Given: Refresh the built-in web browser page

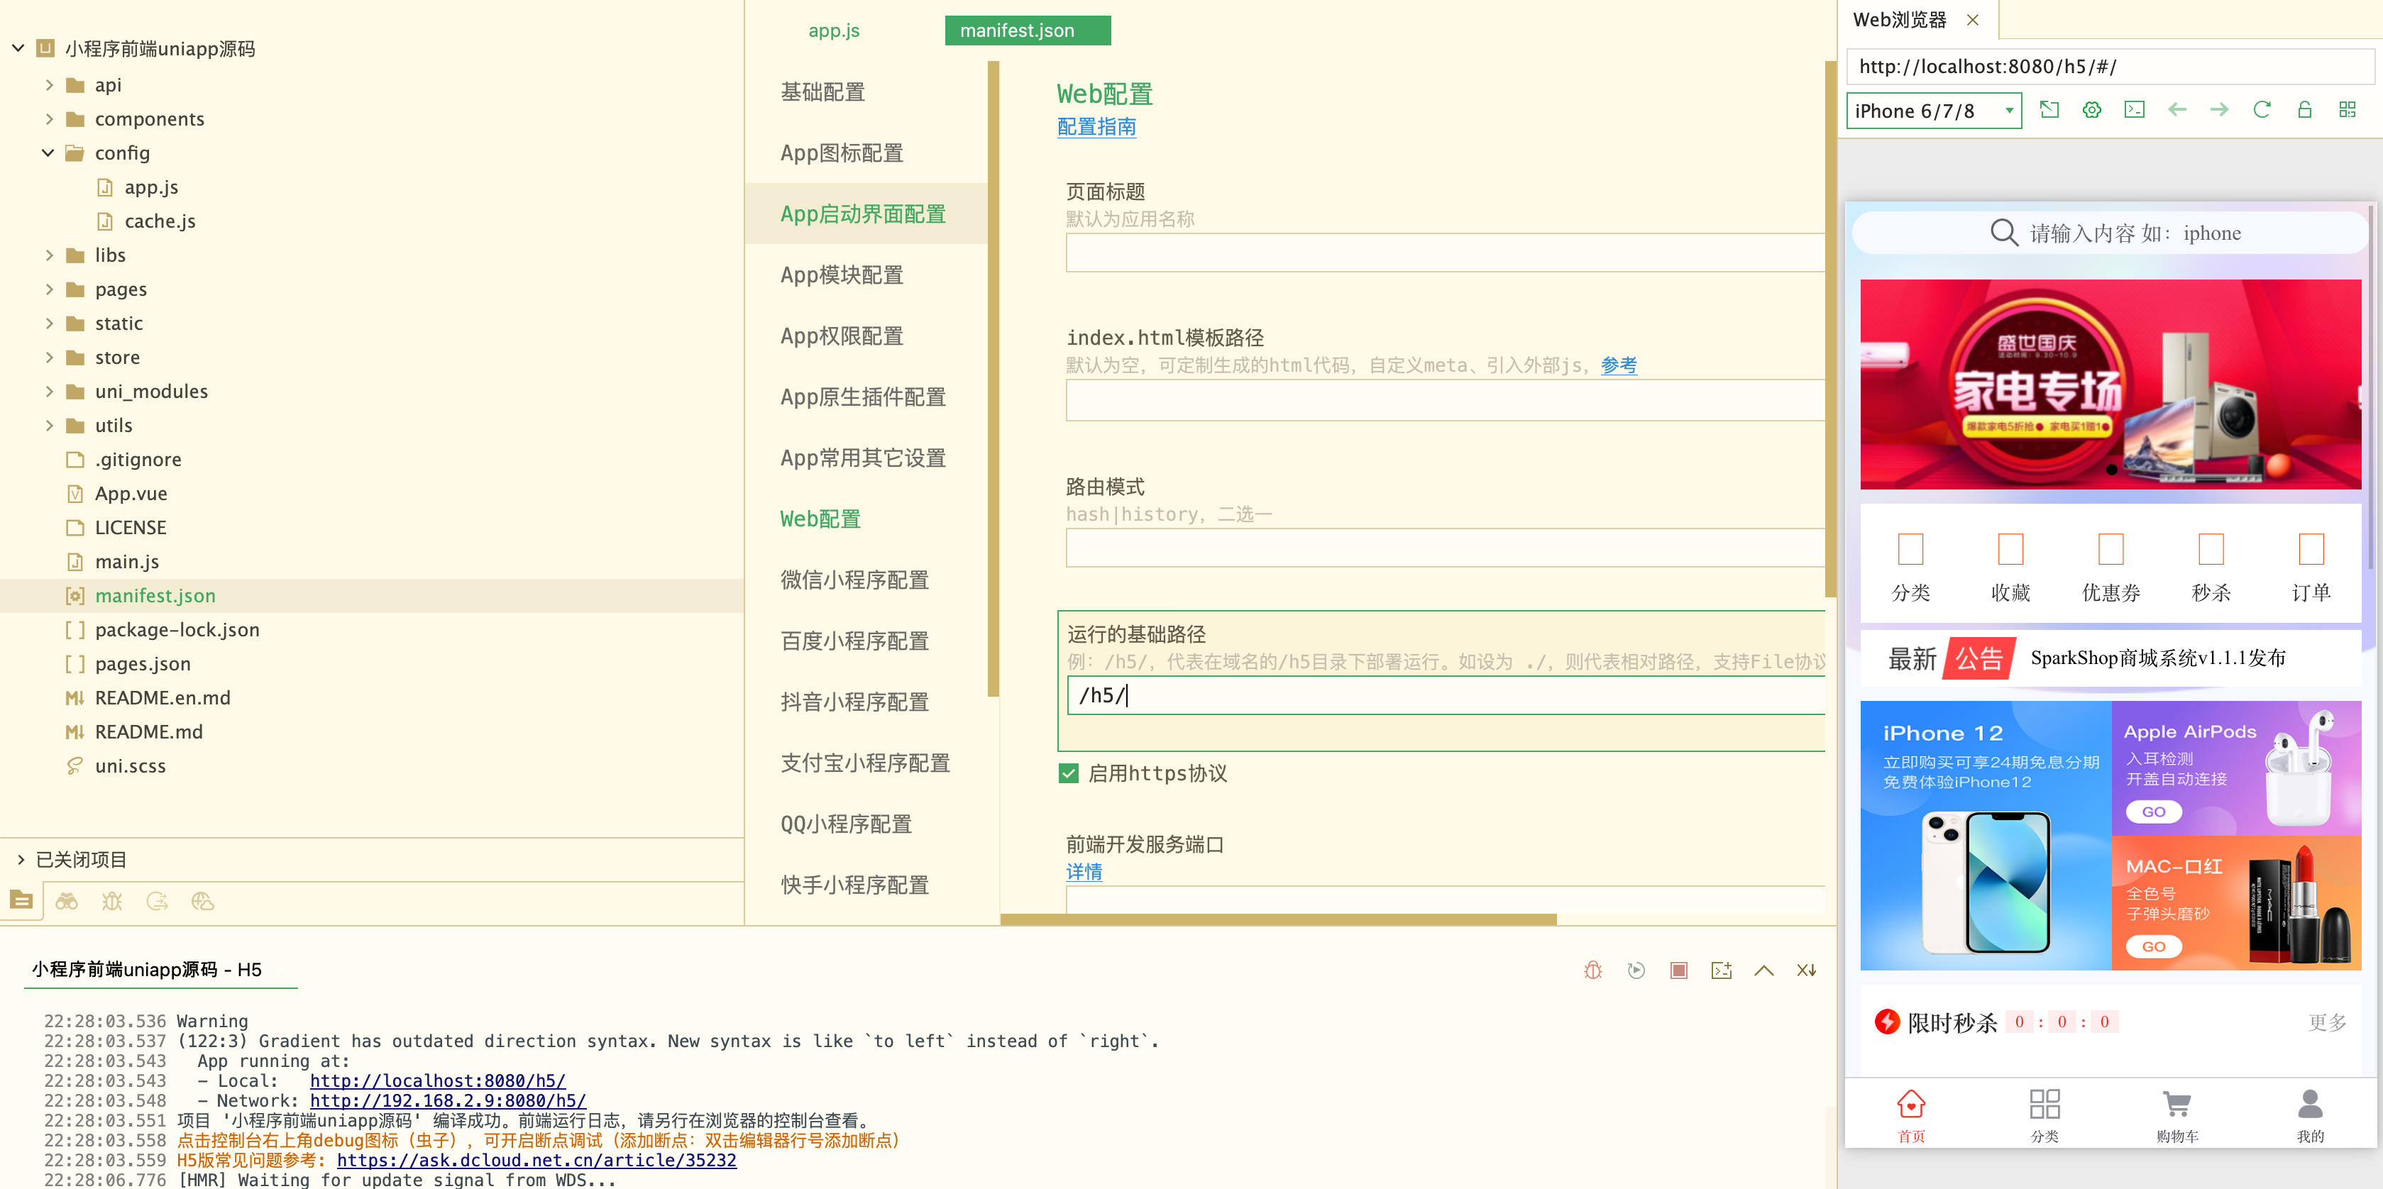Looking at the screenshot, I should (x=2262, y=110).
